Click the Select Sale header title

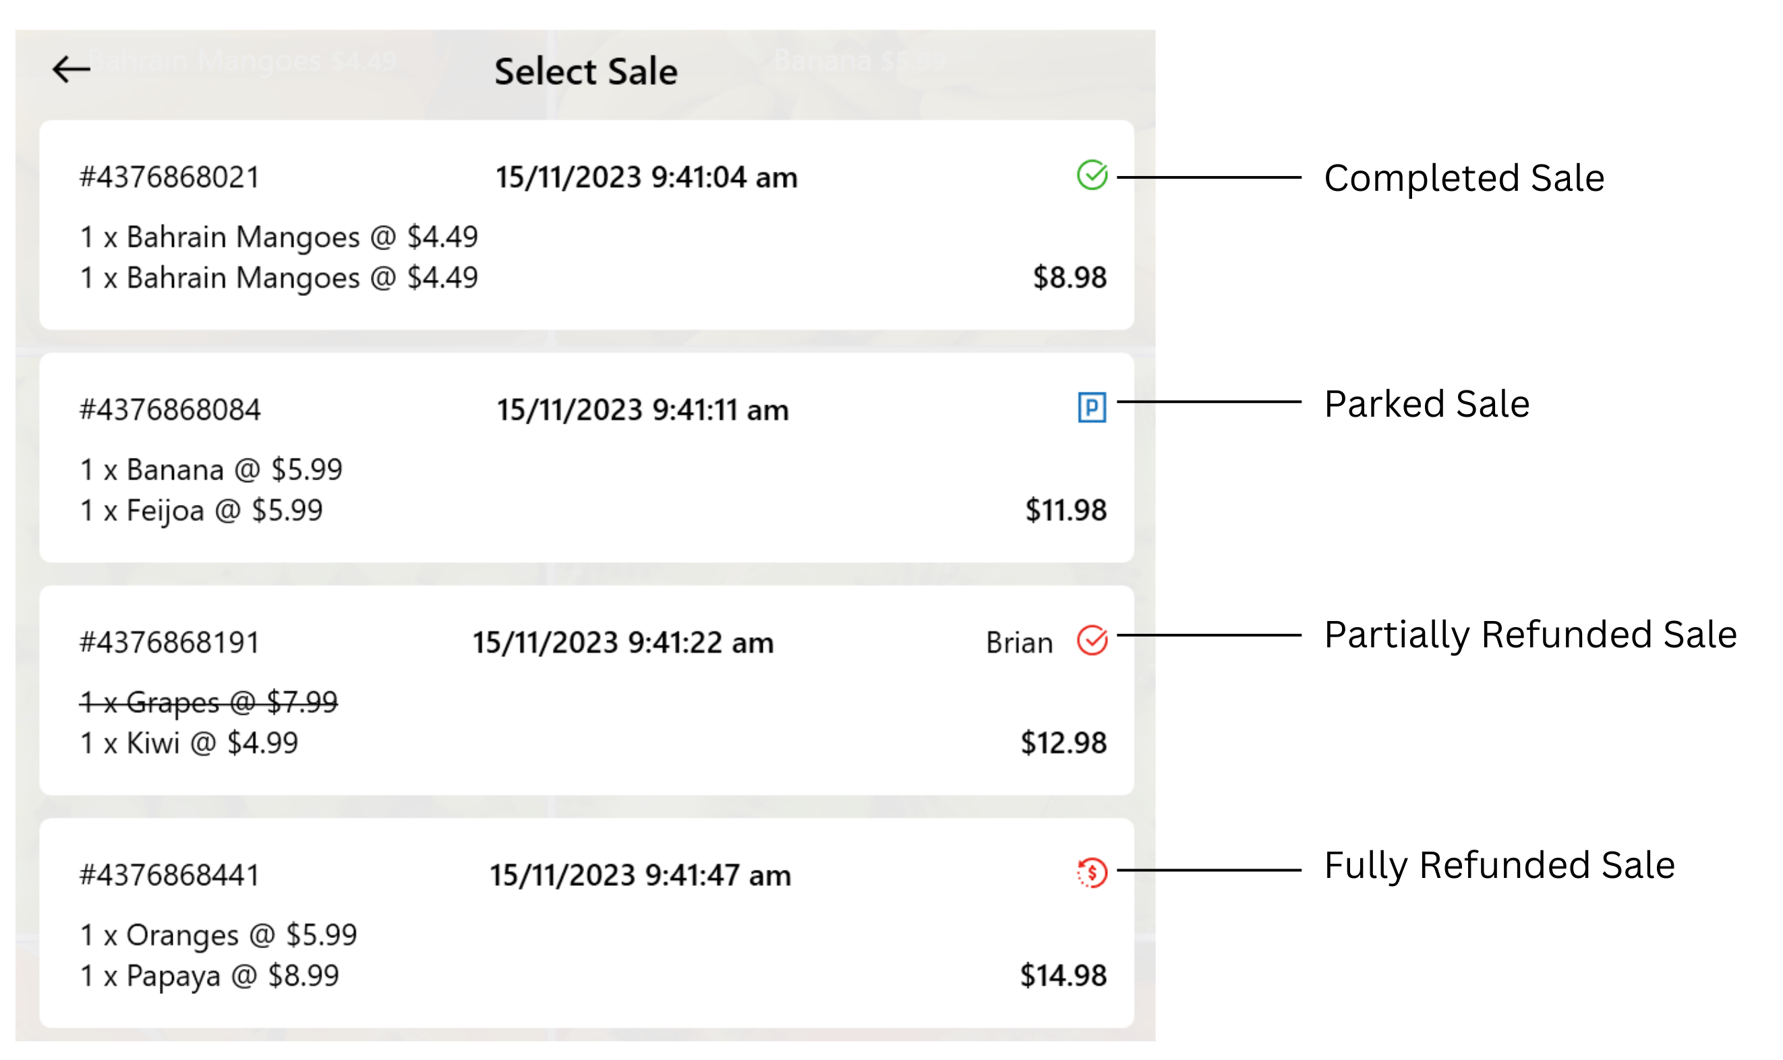click(587, 70)
